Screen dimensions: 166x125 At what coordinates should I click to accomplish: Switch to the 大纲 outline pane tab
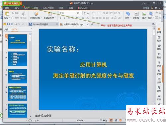[x=6, y=29]
